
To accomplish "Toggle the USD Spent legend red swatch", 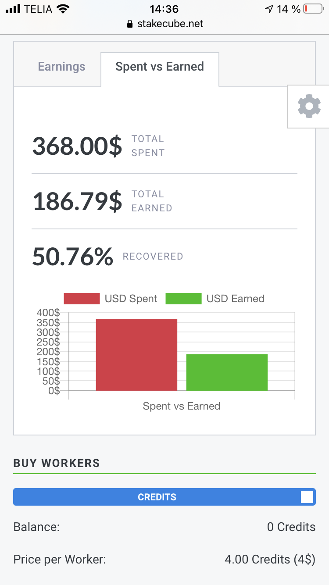I will coord(82,299).
